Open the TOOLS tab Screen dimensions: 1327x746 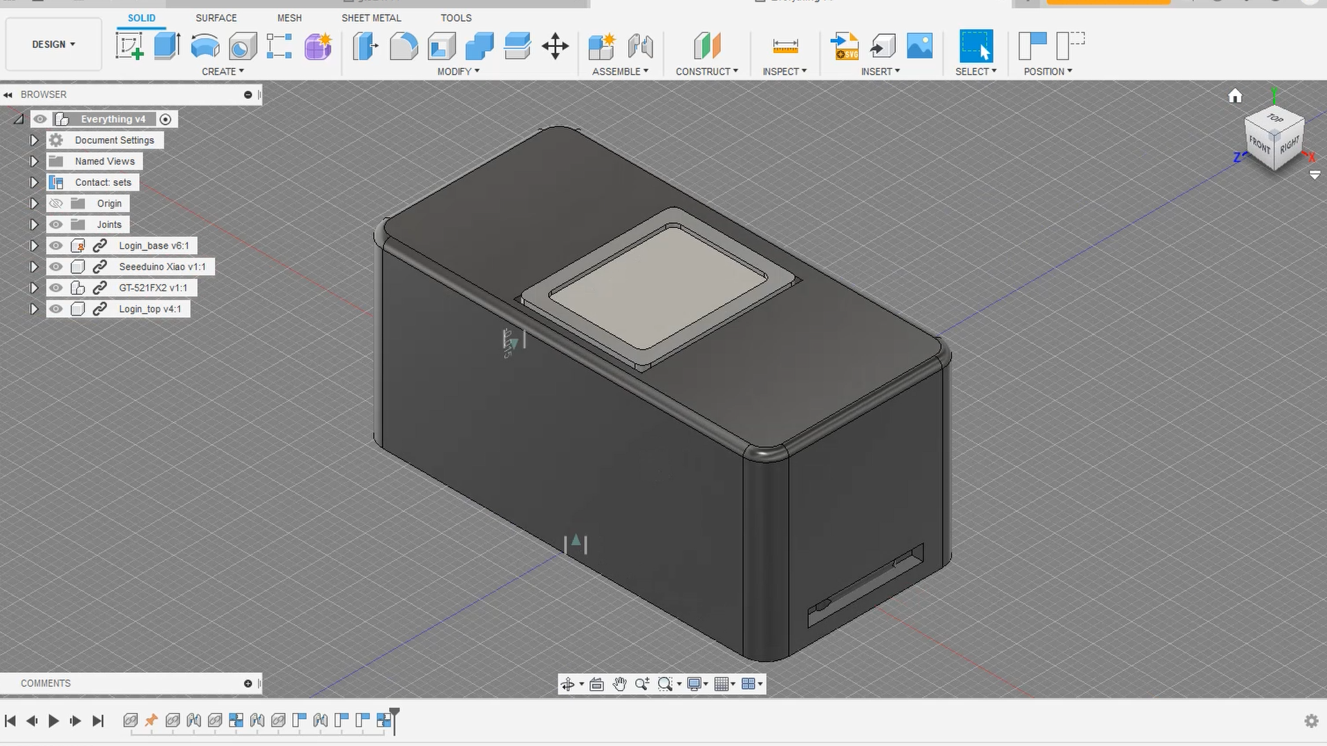click(455, 18)
